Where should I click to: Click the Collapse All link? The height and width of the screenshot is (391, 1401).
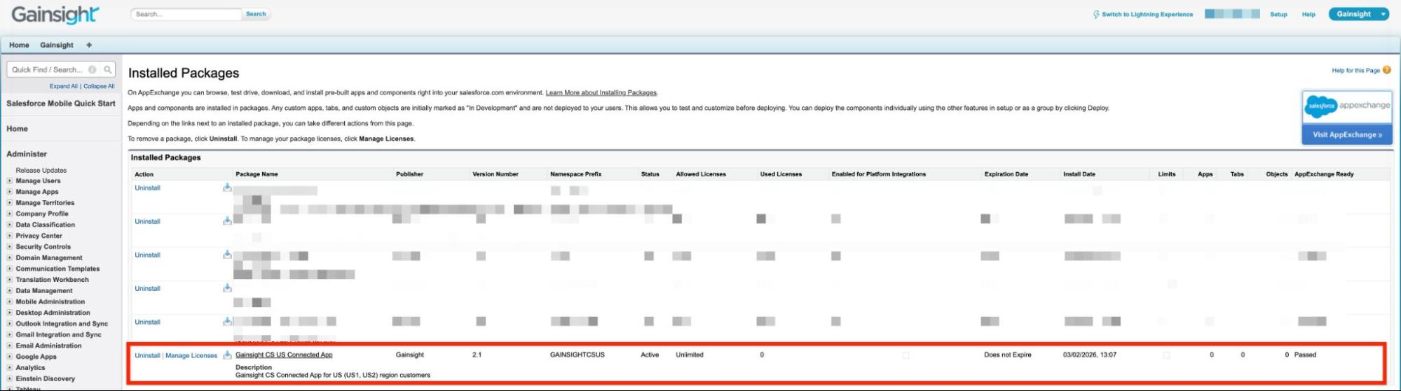(99, 86)
